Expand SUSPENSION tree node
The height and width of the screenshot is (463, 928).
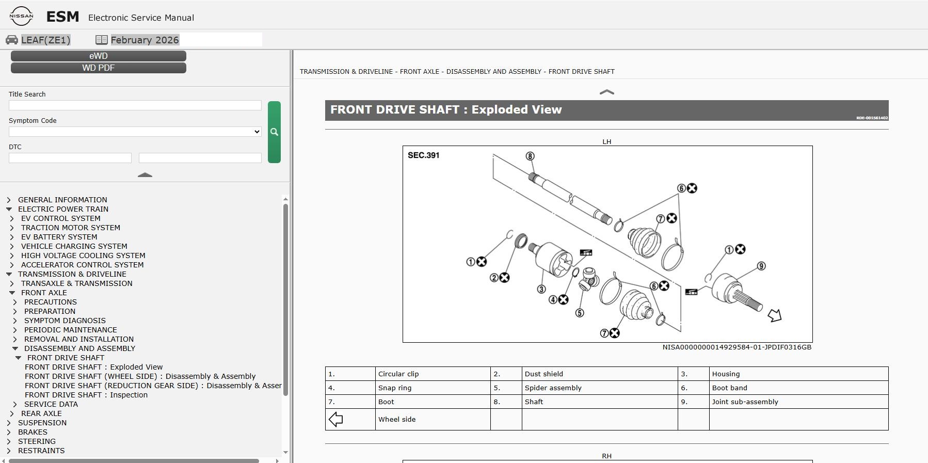[x=9, y=423]
